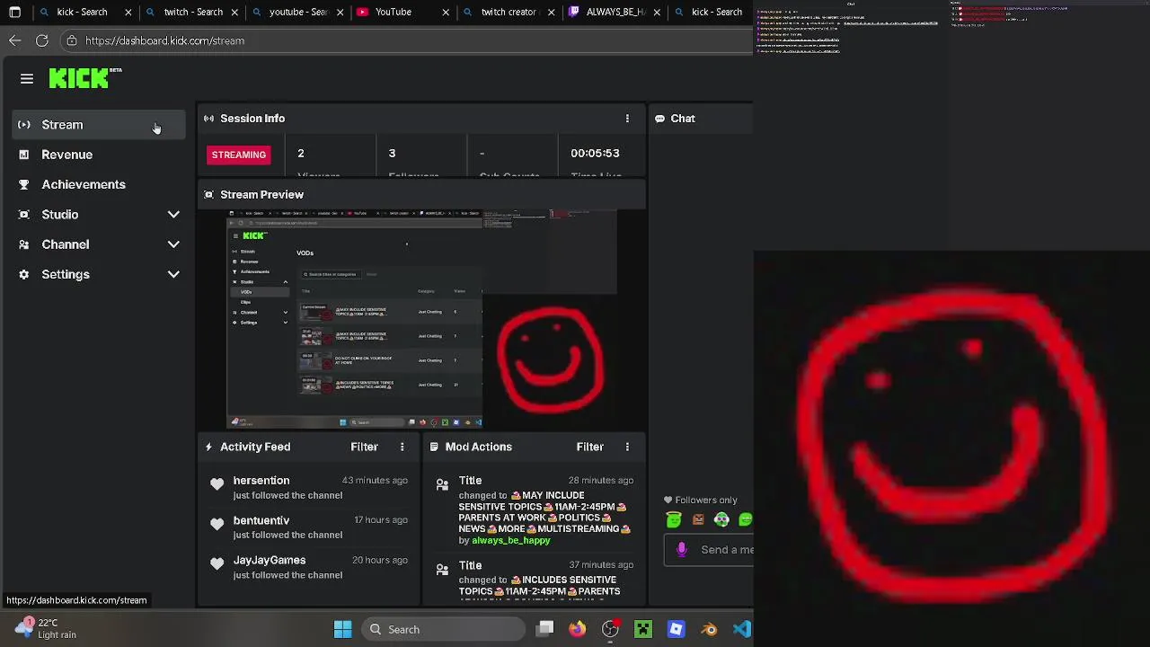Close the twitch - Search tab

[234, 13]
